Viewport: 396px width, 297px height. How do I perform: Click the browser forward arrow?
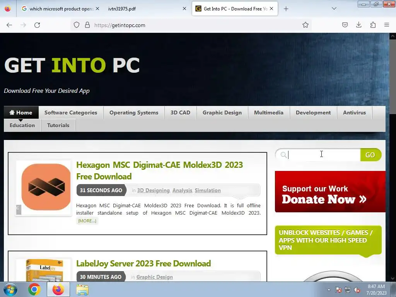point(23,25)
